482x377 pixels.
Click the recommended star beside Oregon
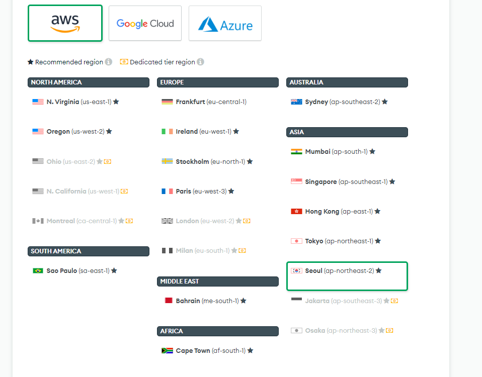pyautogui.click(x=109, y=131)
